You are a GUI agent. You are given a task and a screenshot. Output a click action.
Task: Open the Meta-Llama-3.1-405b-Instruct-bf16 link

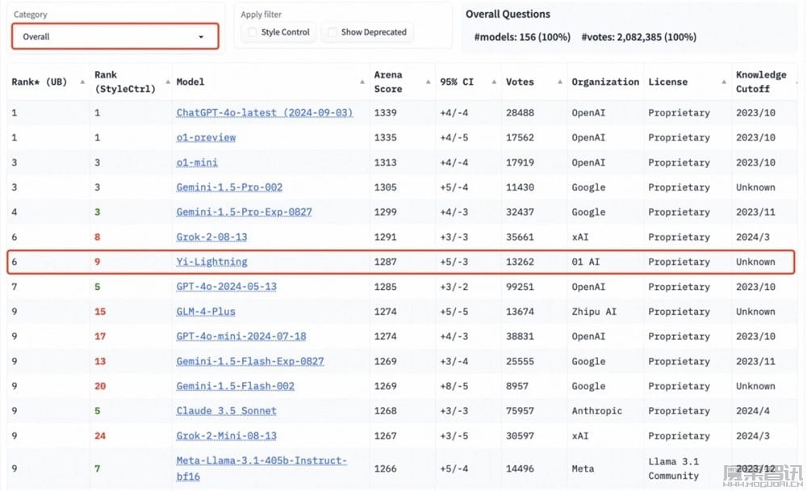[261, 468]
